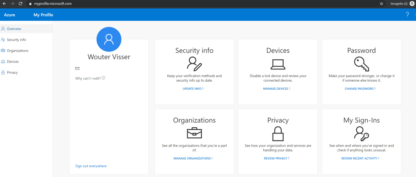Click the Devices laptop sidebar icon
This screenshot has height=177, width=416.
coord(3,61)
